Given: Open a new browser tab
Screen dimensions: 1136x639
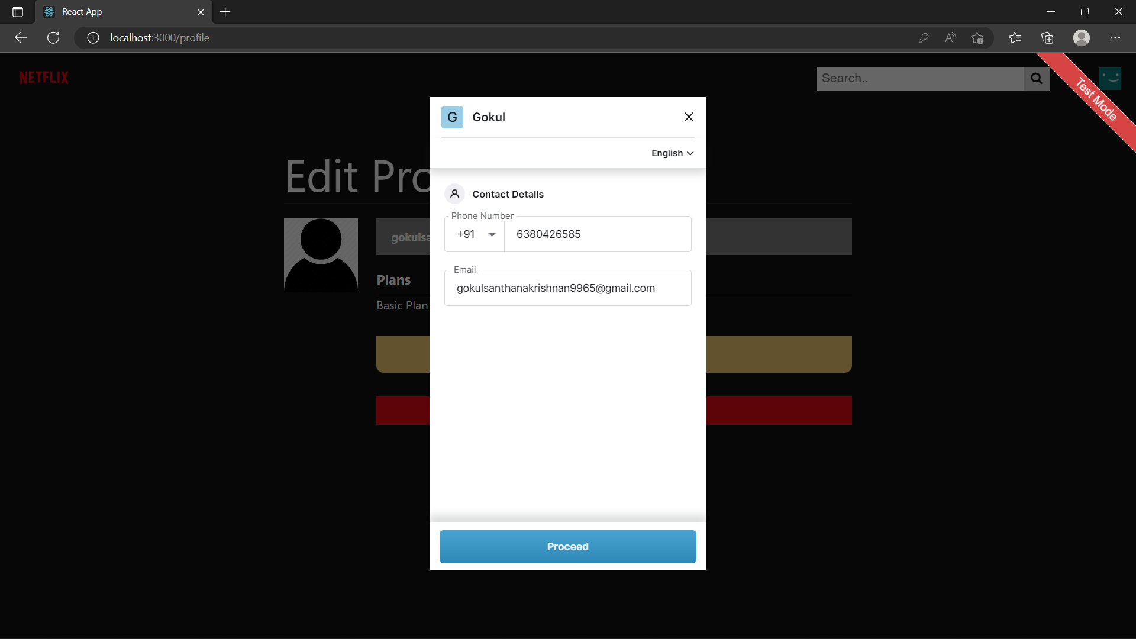Looking at the screenshot, I should 225,12.
